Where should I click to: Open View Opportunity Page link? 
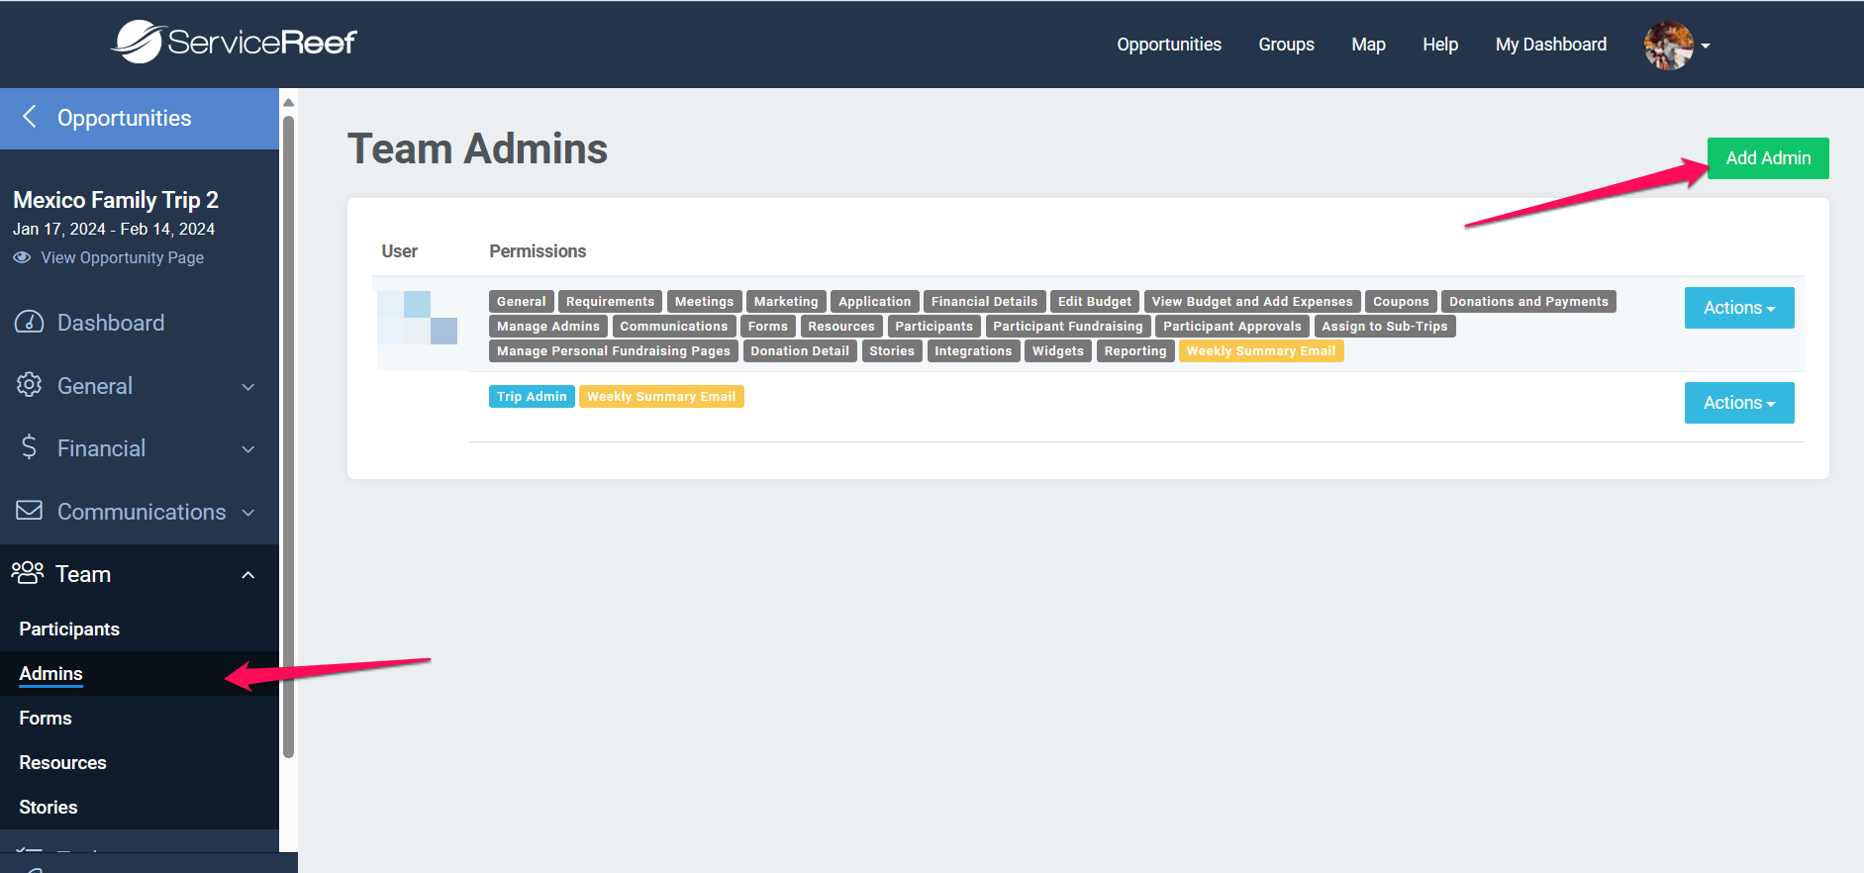(x=122, y=257)
